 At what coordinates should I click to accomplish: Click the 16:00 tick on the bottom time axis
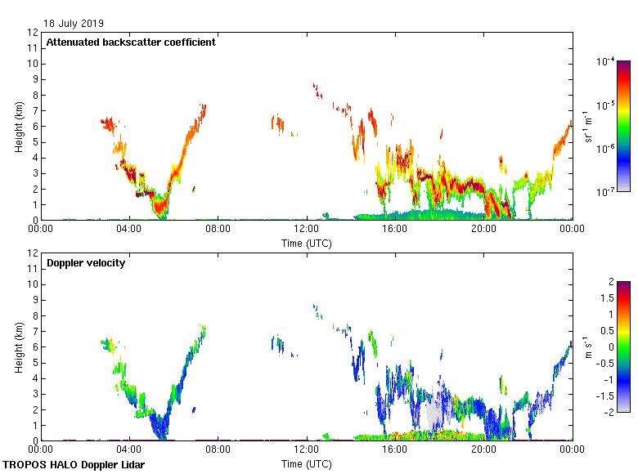coord(395,450)
